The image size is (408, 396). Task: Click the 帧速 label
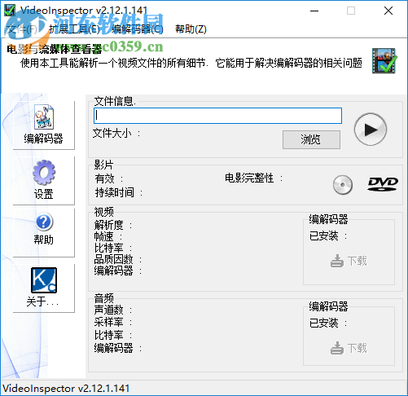point(108,236)
